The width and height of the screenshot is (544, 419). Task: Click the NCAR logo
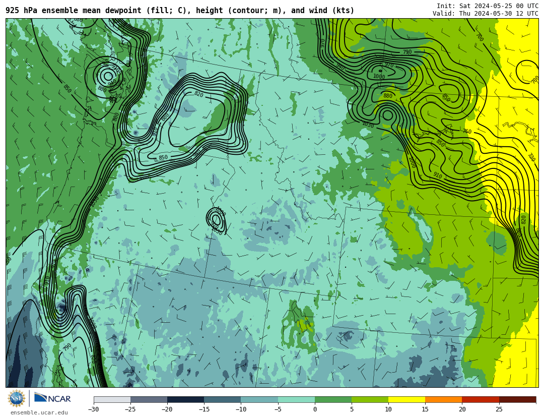click(53, 398)
